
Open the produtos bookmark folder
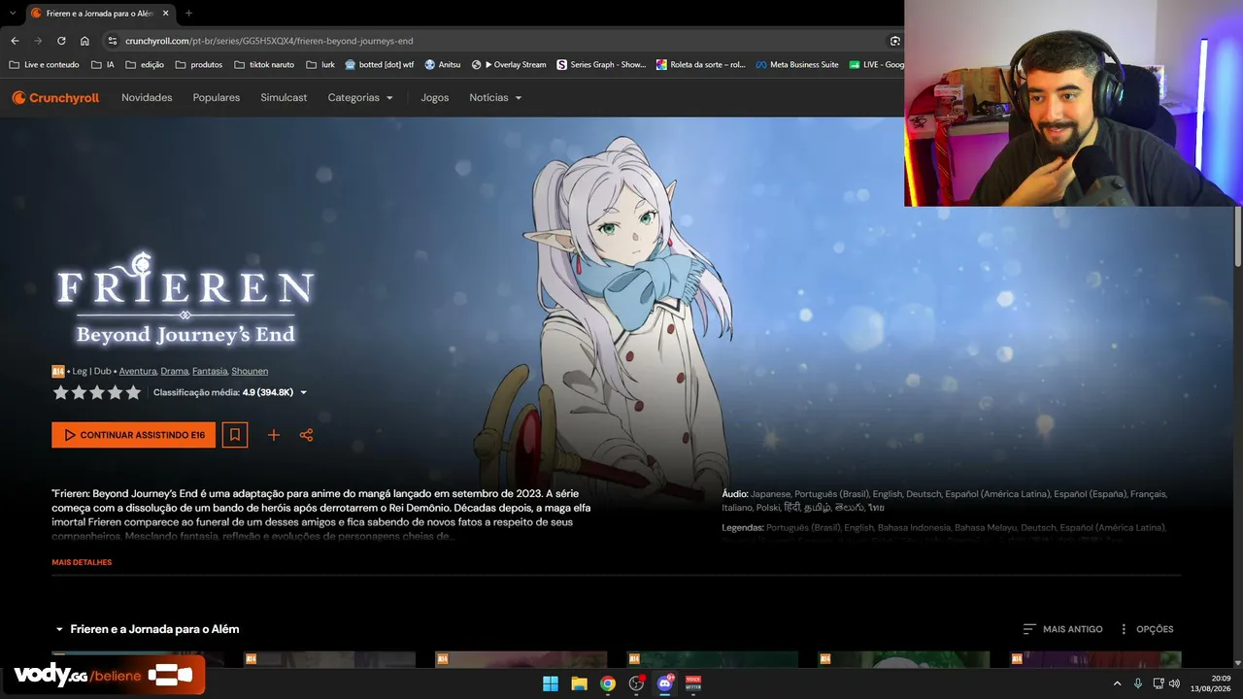click(199, 65)
